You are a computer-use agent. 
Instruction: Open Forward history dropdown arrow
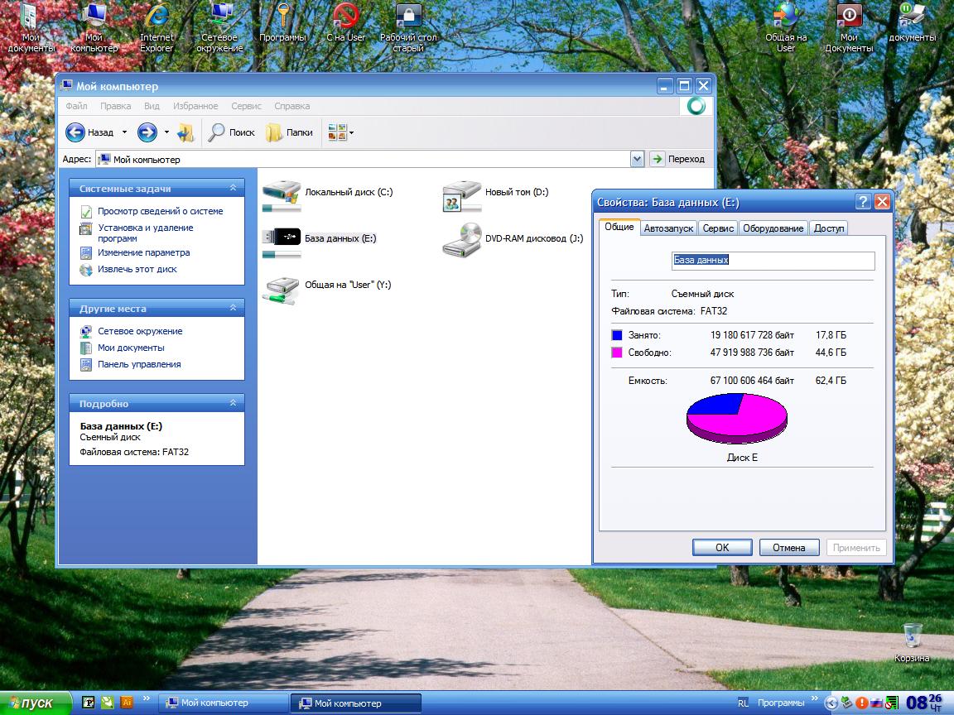point(166,132)
